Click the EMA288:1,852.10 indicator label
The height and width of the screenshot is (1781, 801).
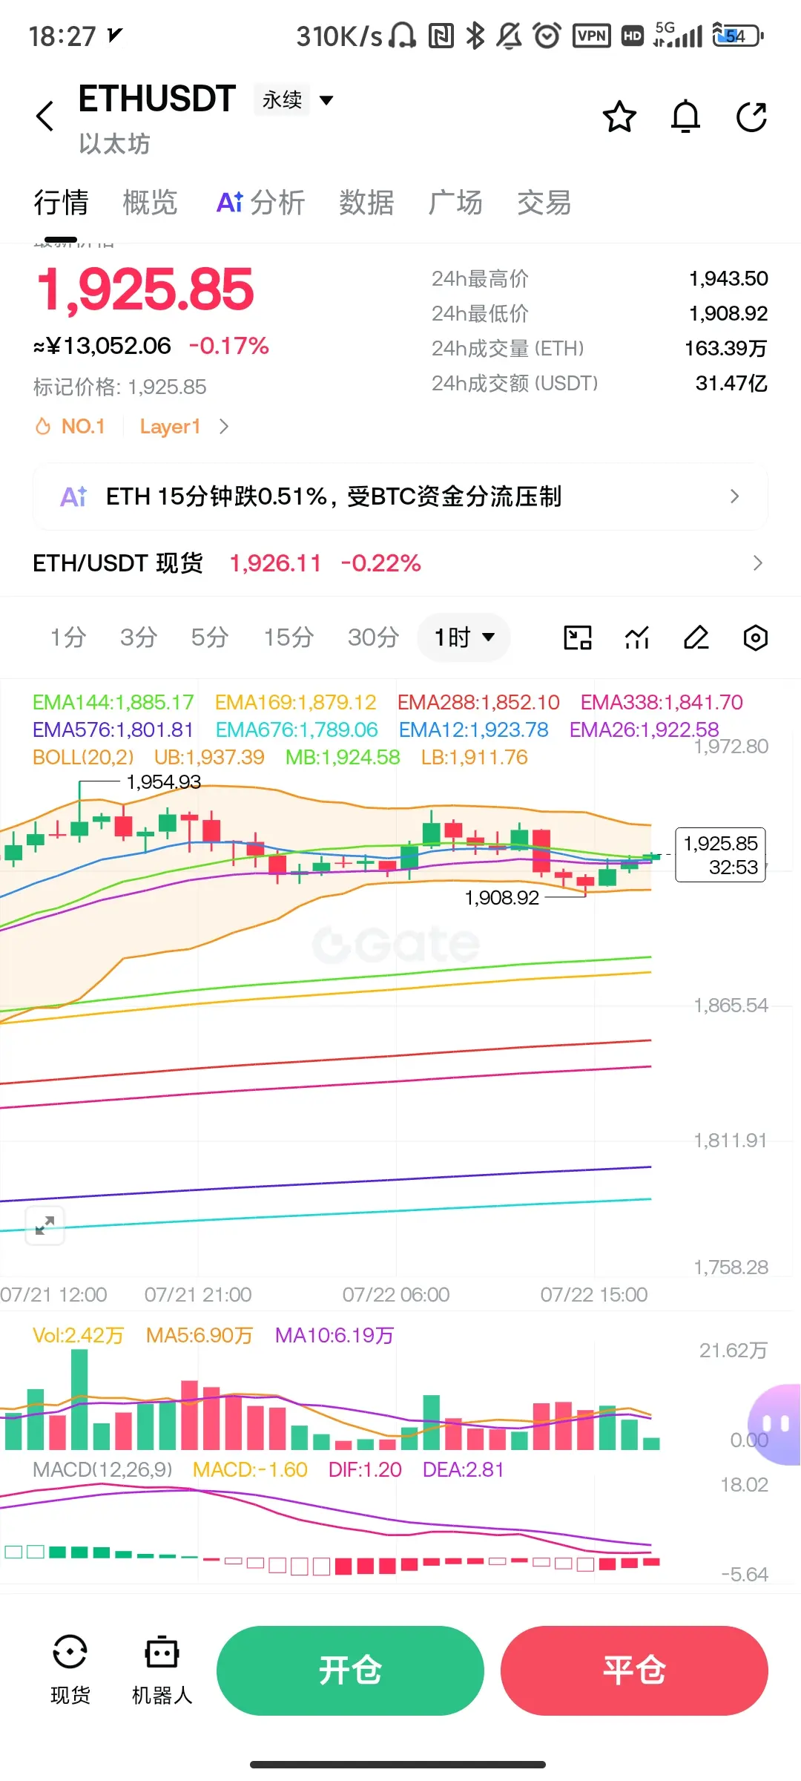[478, 702]
